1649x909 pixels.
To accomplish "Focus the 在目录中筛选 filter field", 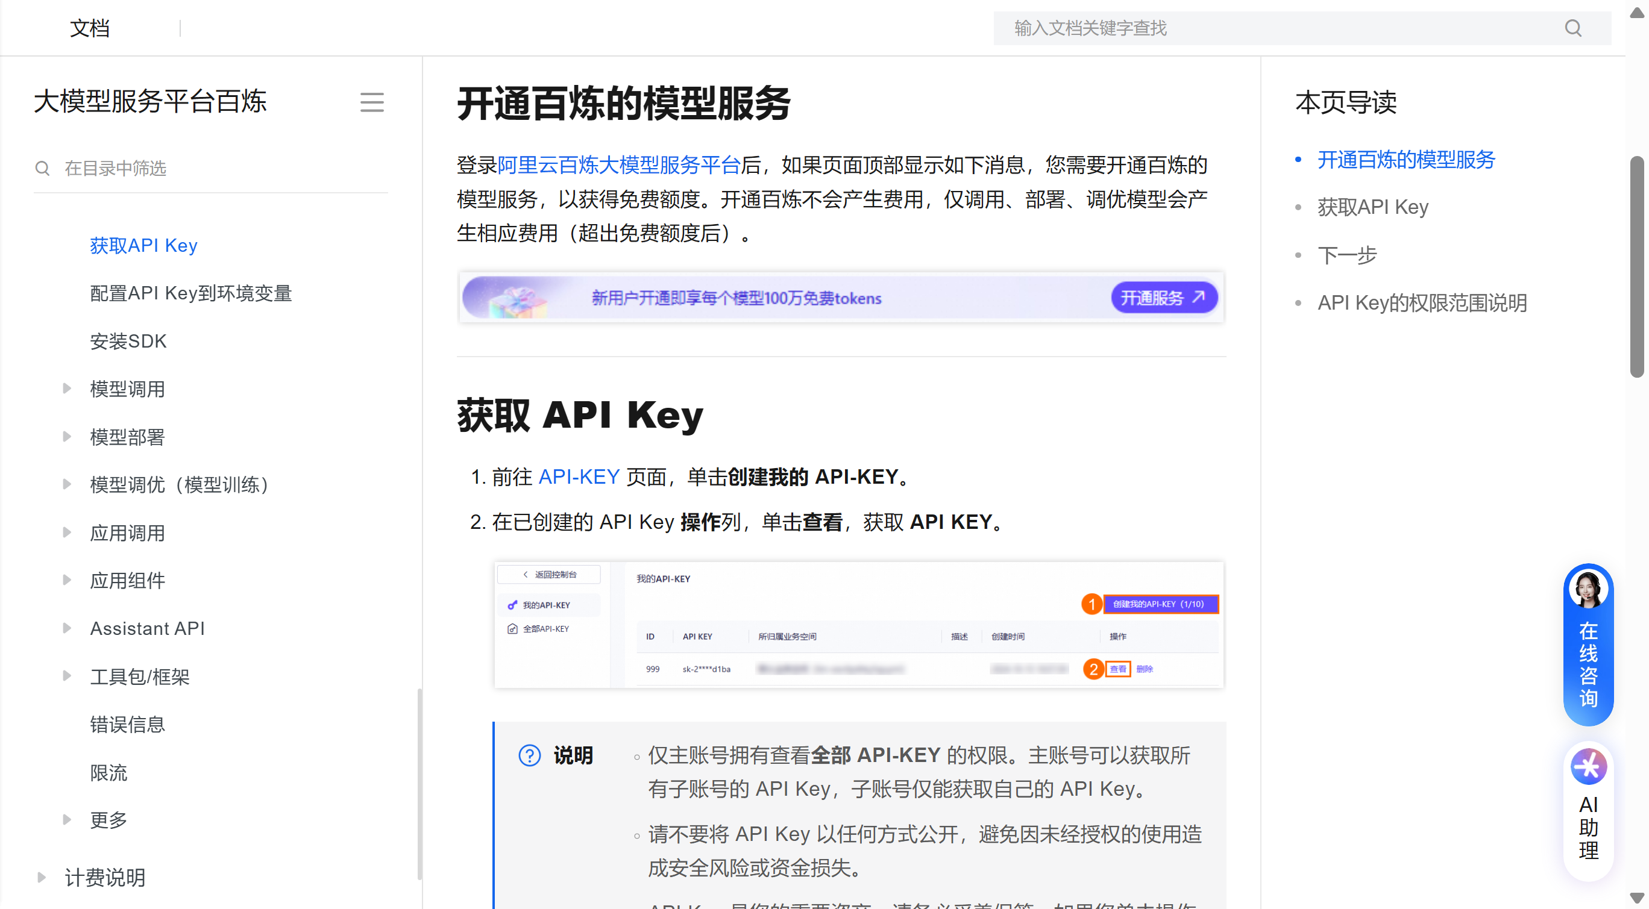I will click(x=210, y=168).
